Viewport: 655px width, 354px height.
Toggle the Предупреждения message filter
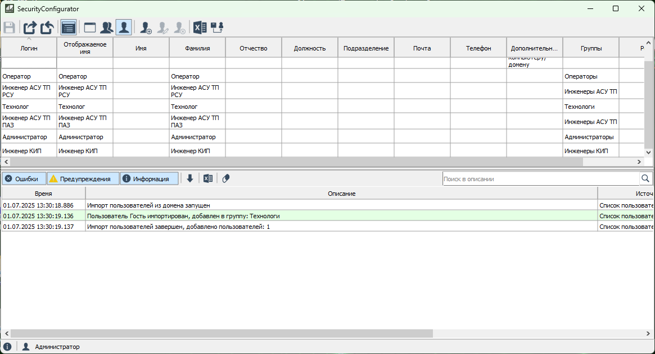83,179
